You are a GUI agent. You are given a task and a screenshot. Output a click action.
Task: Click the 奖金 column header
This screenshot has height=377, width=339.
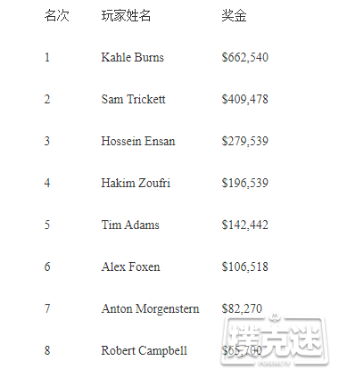(x=234, y=15)
